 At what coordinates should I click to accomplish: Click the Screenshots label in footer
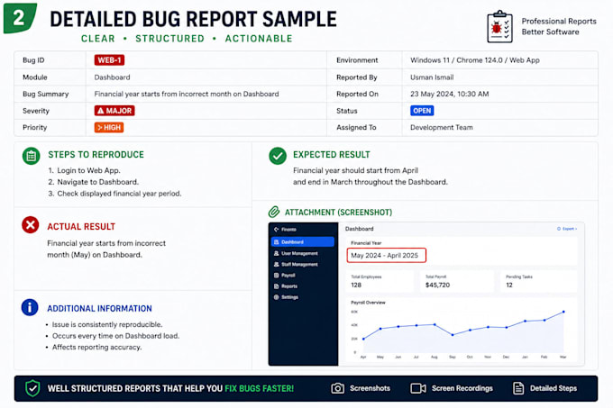pyautogui.click(x=370, y=388)
